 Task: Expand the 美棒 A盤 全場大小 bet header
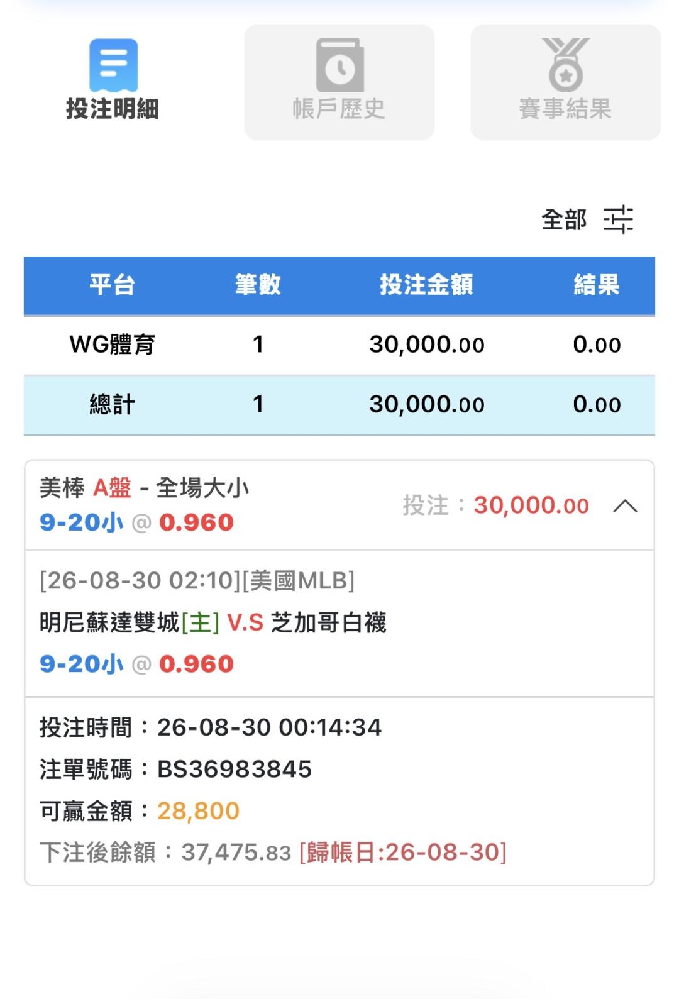[x=339, y=505]
